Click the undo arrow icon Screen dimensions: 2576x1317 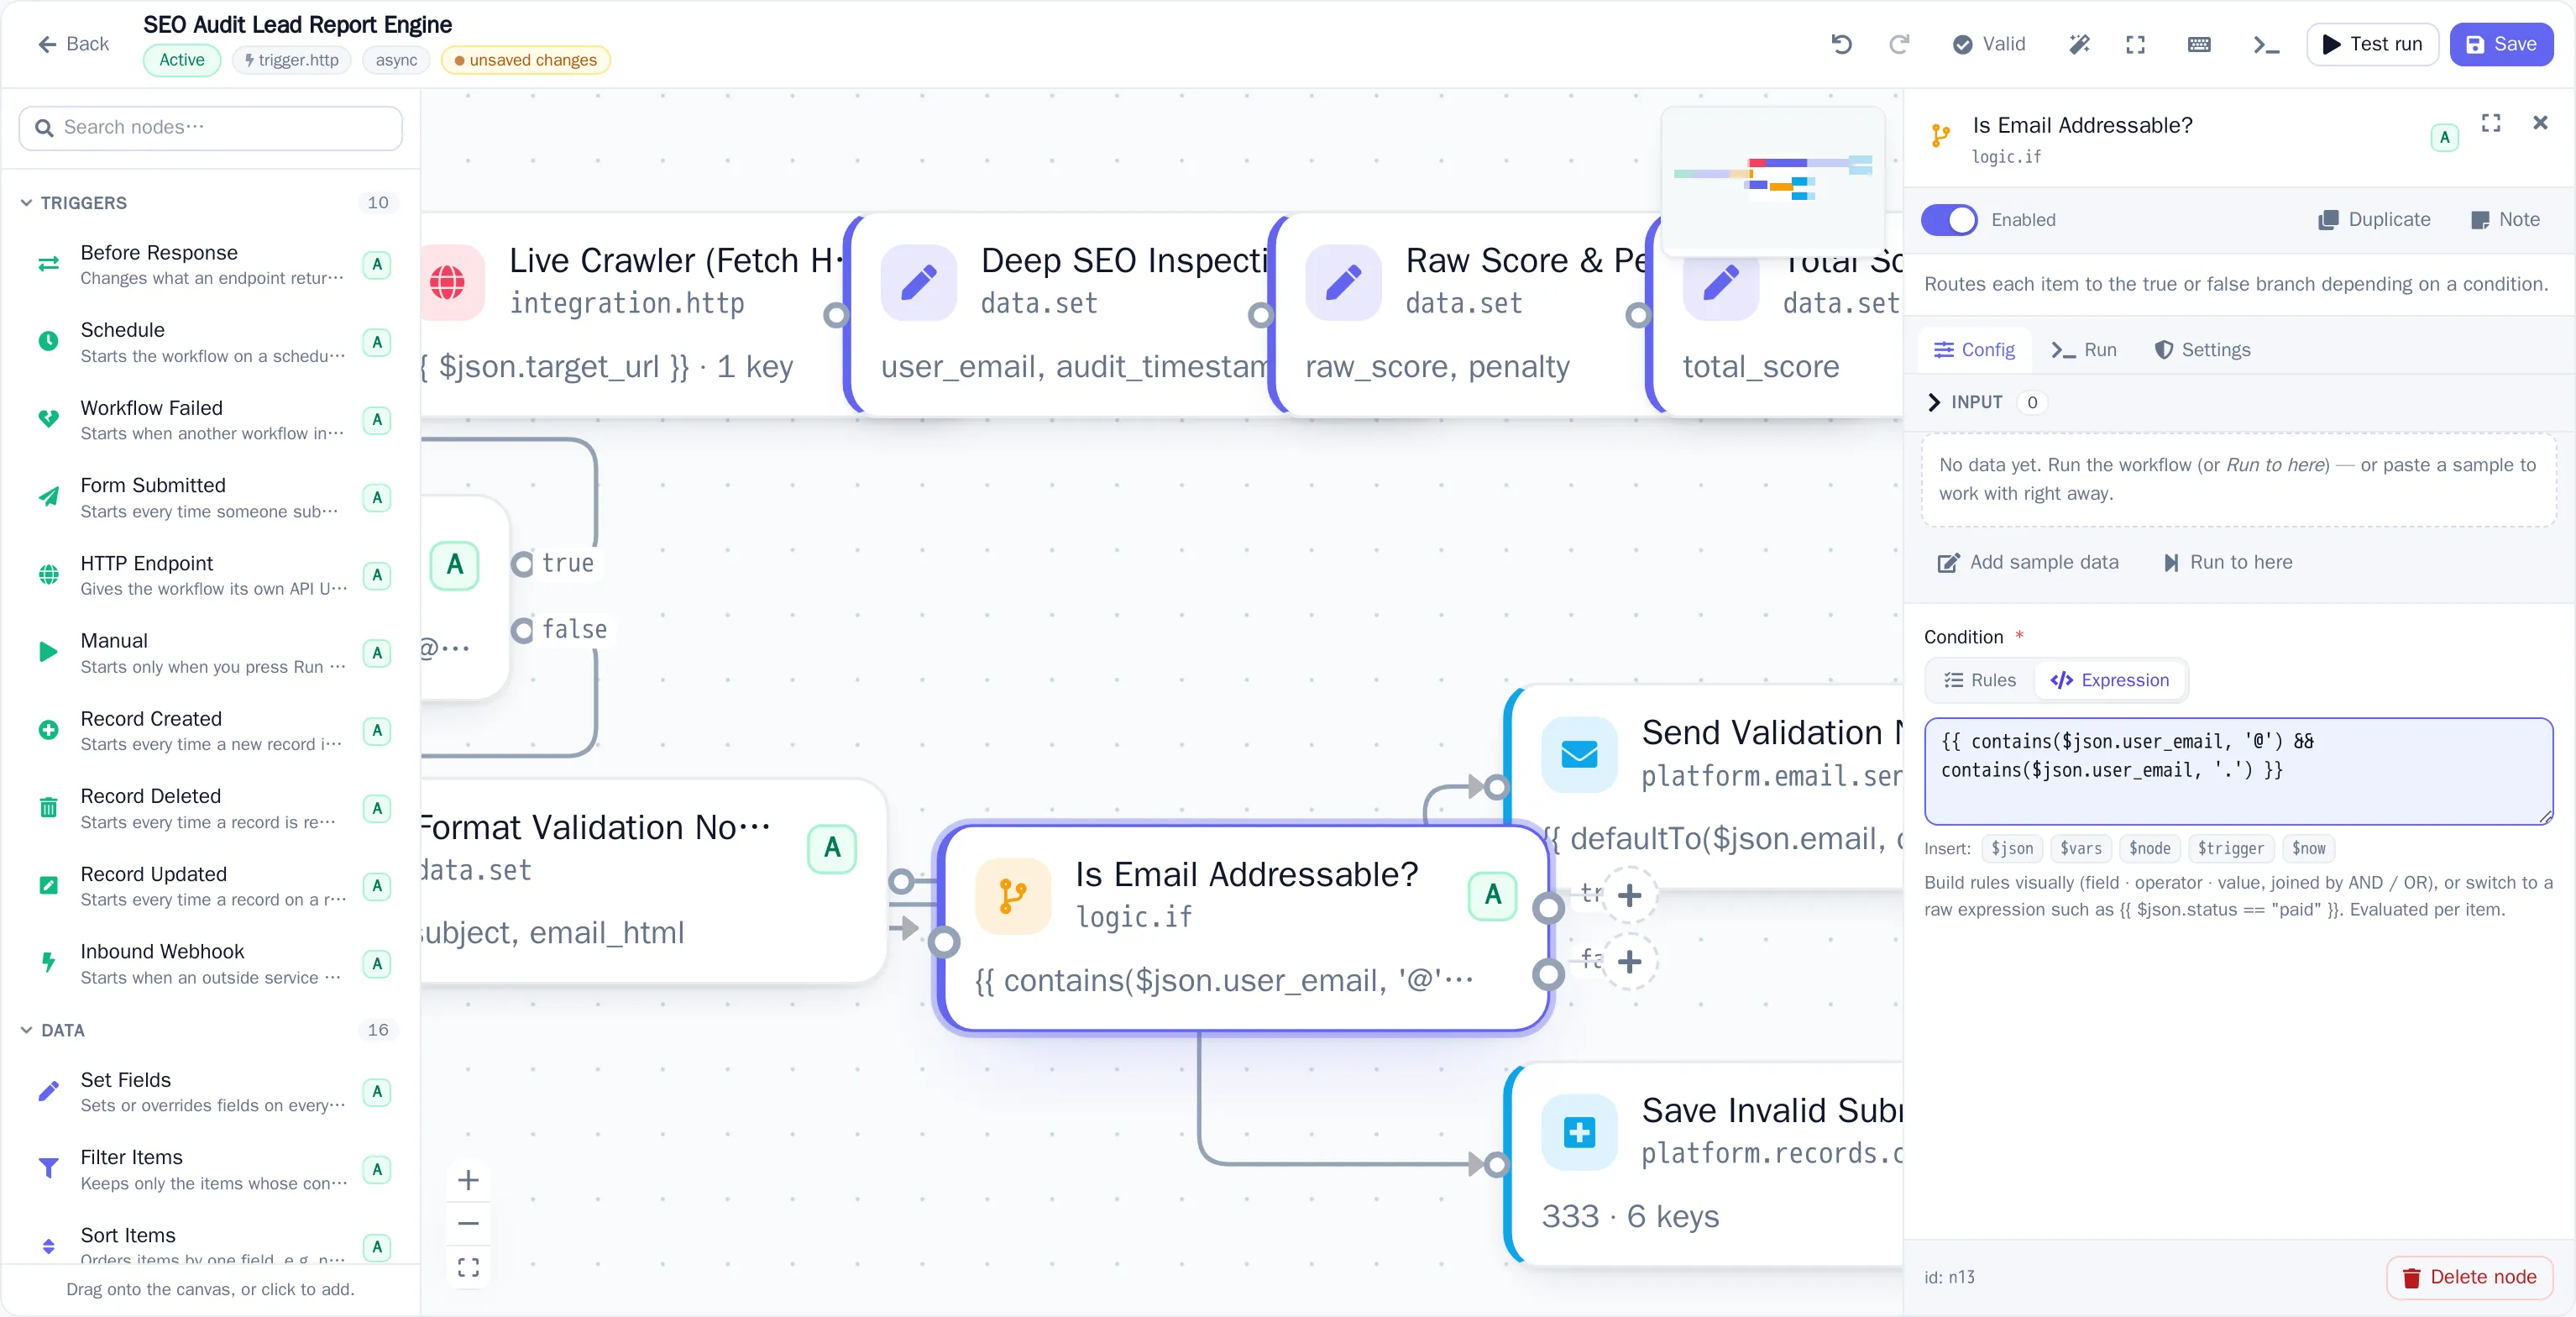coord(1841,44)
